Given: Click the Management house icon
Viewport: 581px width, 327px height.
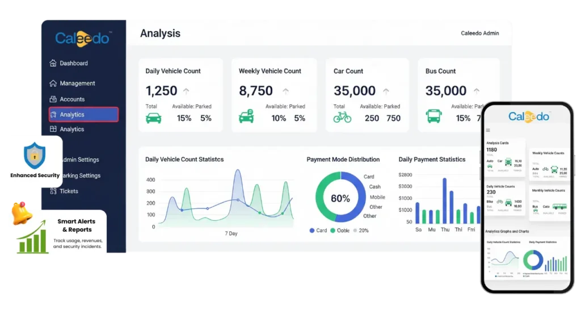Looking at the screenshot, I should pyautogui.click(x=53, y=83).
